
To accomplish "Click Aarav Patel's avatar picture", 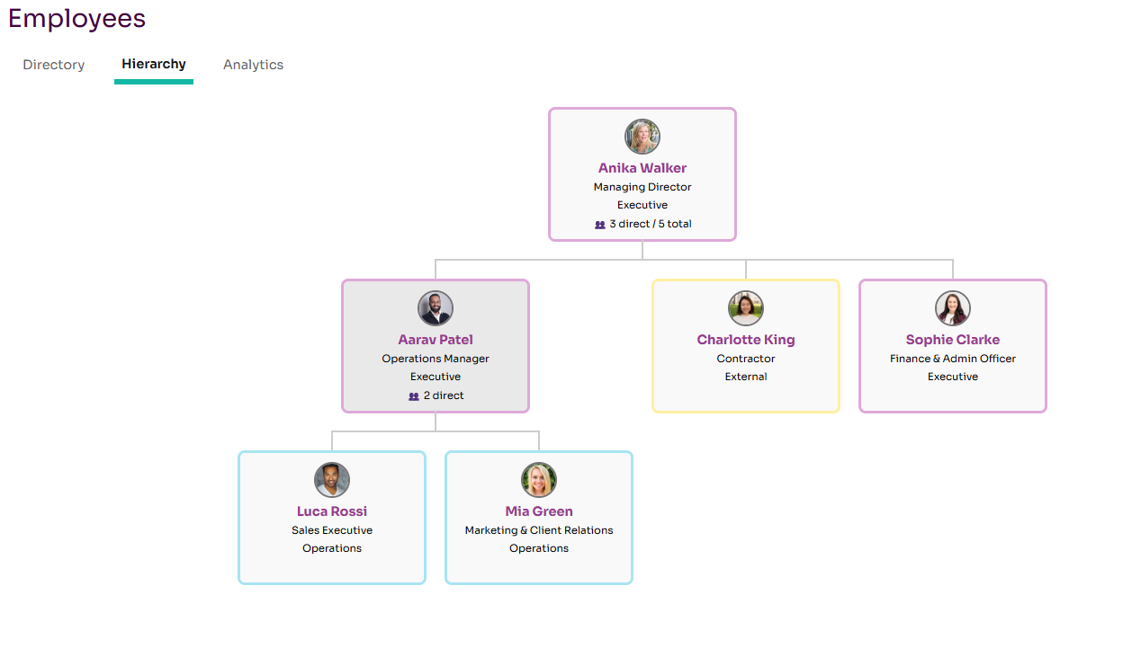I will point(436,308).
